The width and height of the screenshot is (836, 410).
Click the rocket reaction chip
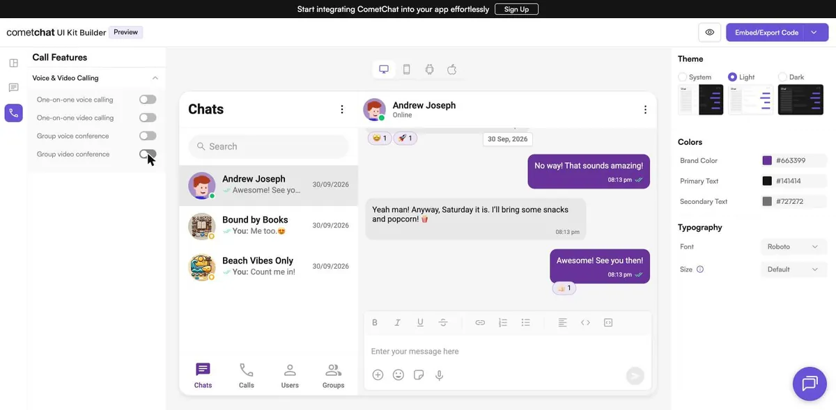405,139
